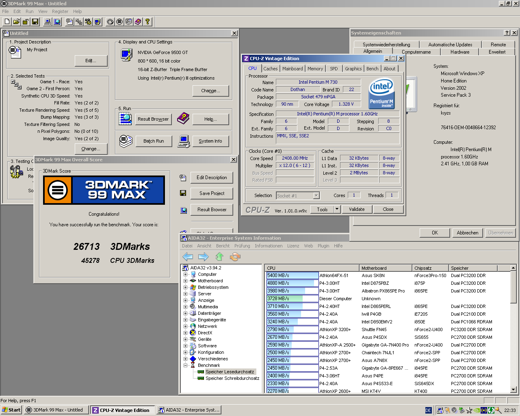Switch to the Memory tab in CPU-Z
Viewport: 520px width, 416px height.
tap(315, 69)
